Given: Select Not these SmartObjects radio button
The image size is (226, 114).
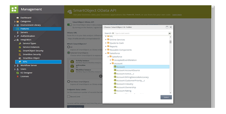Looking at the screenshot, I should point(69,82).
